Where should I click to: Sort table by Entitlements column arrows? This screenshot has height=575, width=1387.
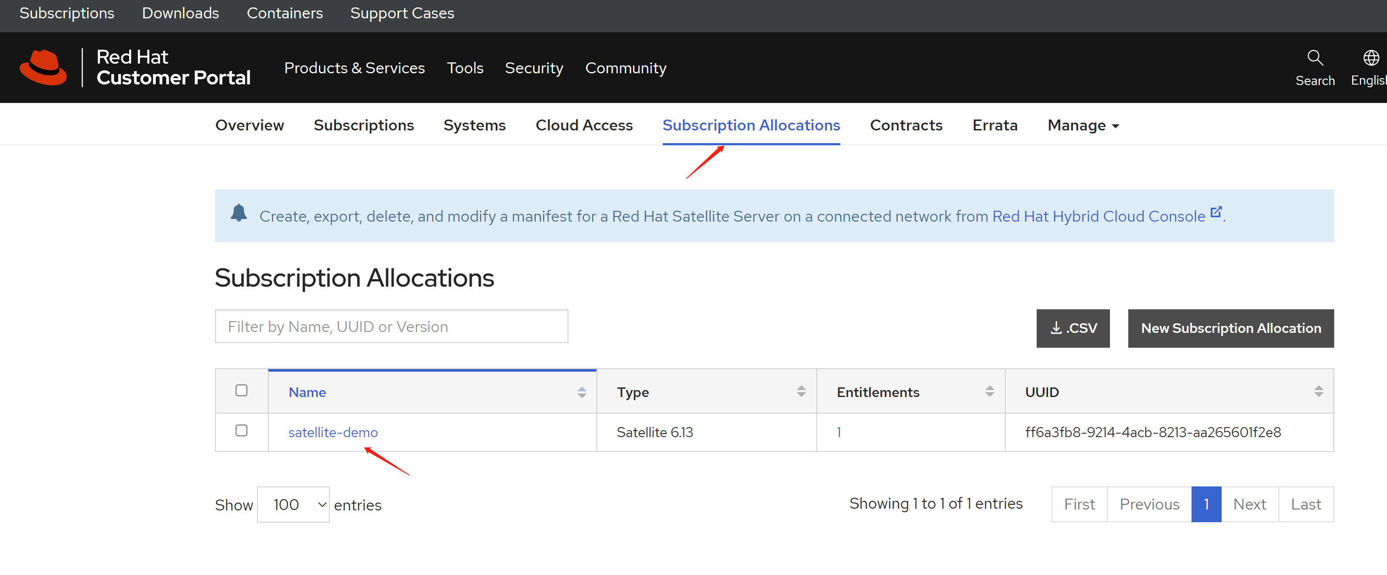coord(989,391)
